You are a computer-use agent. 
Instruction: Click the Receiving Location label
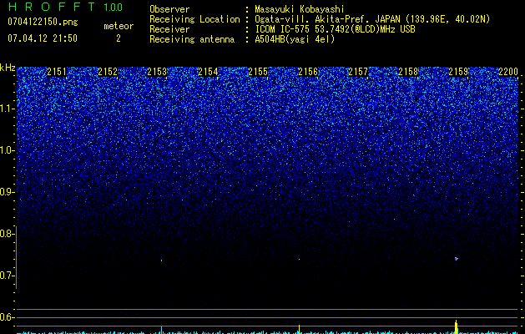pyautogui.click(x=194, y=19)
